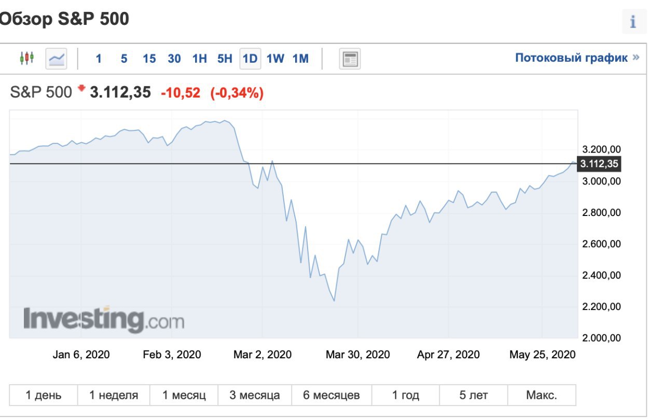Open the news table icon

point(350,59)
